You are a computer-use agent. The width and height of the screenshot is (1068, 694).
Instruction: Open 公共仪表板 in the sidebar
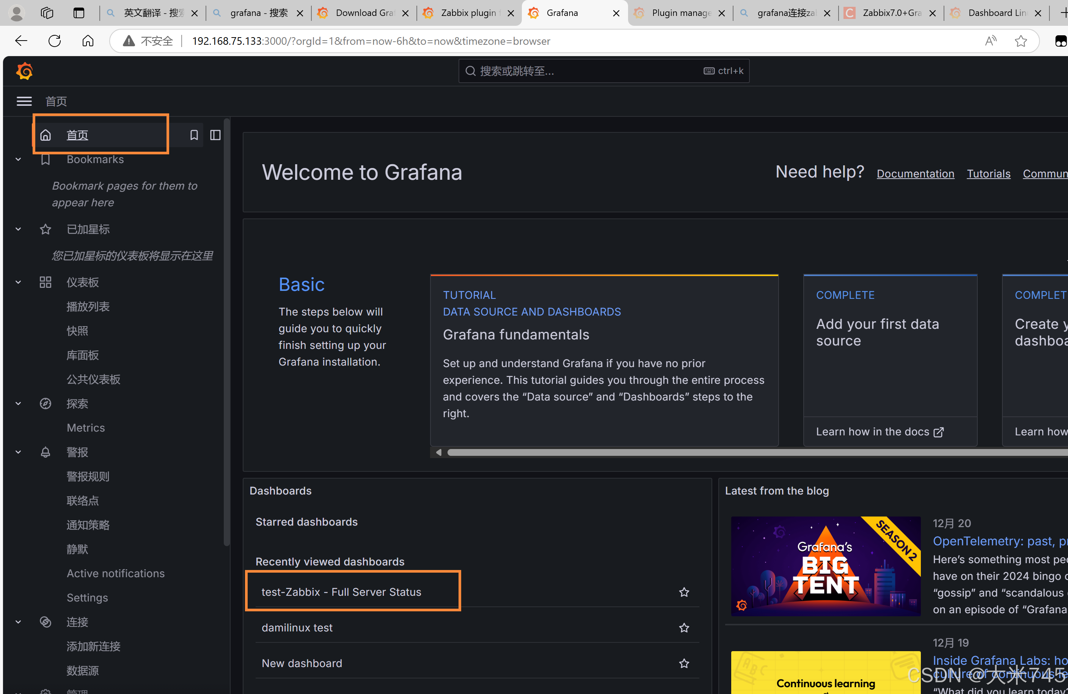[x=93, y=380]
